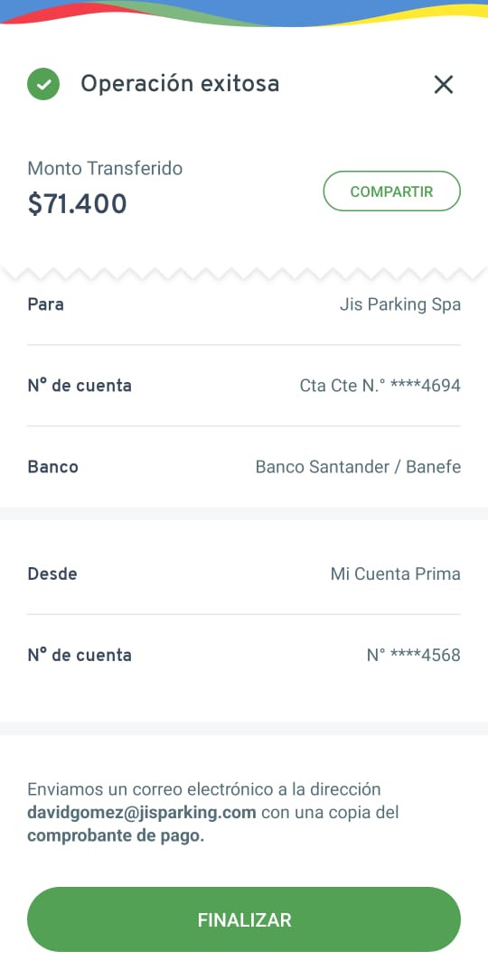Image resolution: width=488 pixels, height=979 pixels.
Task: Select the Banco Santander / Banefe value
Action: click(x=358, y=467)
